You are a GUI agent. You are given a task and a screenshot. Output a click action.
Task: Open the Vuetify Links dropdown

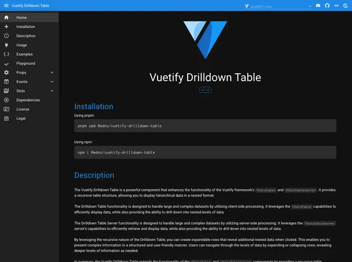278,6
